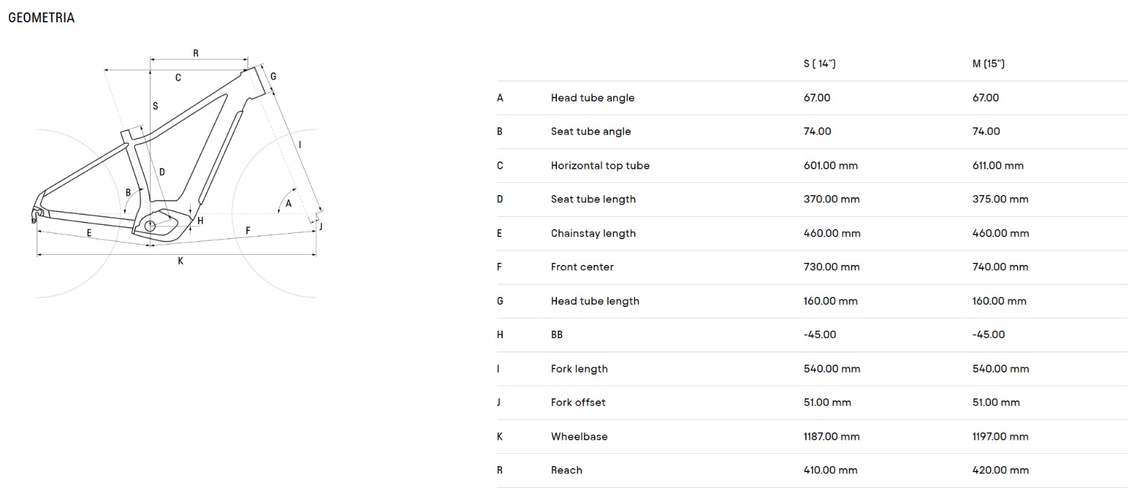Select the M (15") size column header
The width and height of the screenshot is (1137, 500).
[x=988, y=64]
